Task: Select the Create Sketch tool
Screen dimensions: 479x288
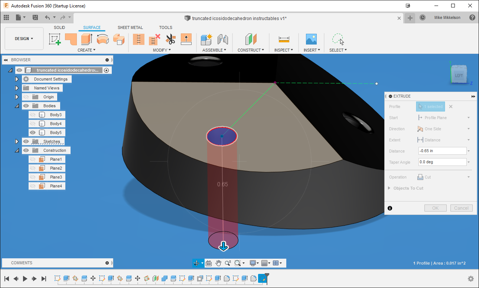Action: click(x=55, y=39)
